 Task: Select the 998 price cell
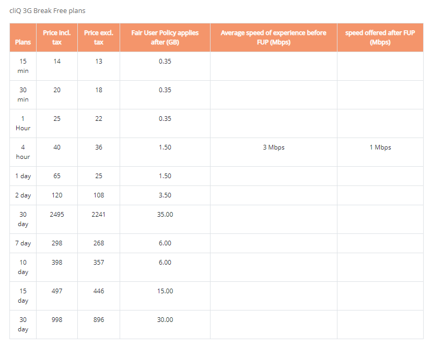point(57,325)
